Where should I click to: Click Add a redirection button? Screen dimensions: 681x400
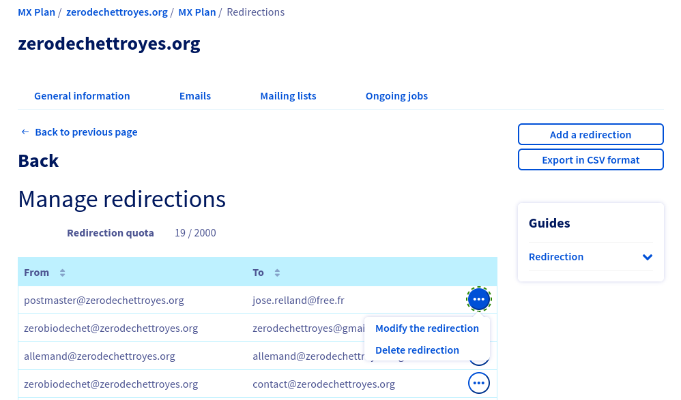click(x=591, y=134)
